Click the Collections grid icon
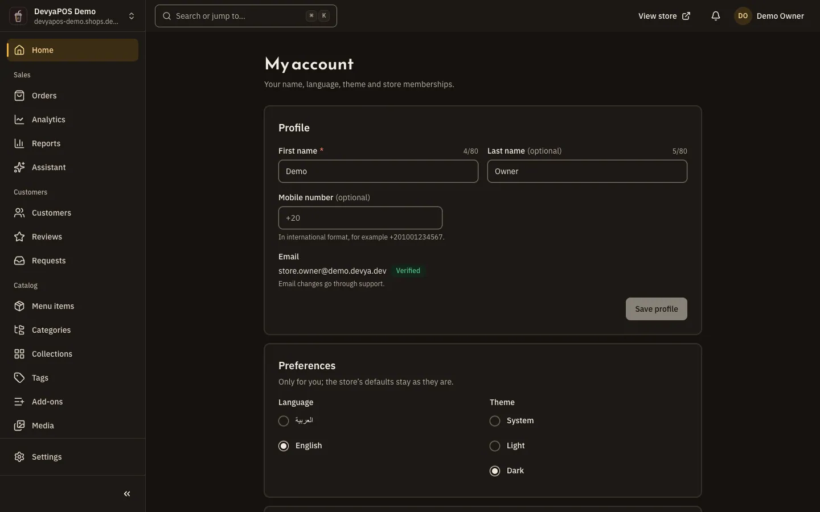Screen dimensions: 820x512 [x=19, y=354]
